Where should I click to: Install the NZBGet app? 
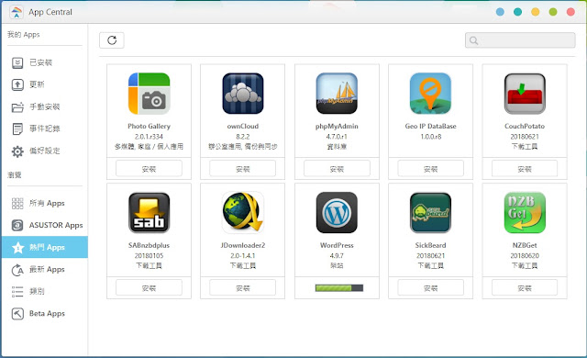coord(525,288)
